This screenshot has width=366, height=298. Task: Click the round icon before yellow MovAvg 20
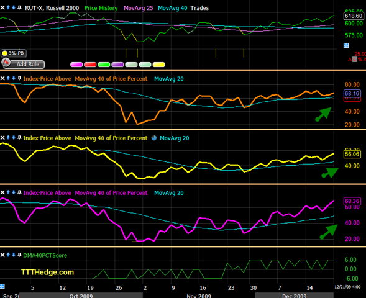[x=154, y=138]
